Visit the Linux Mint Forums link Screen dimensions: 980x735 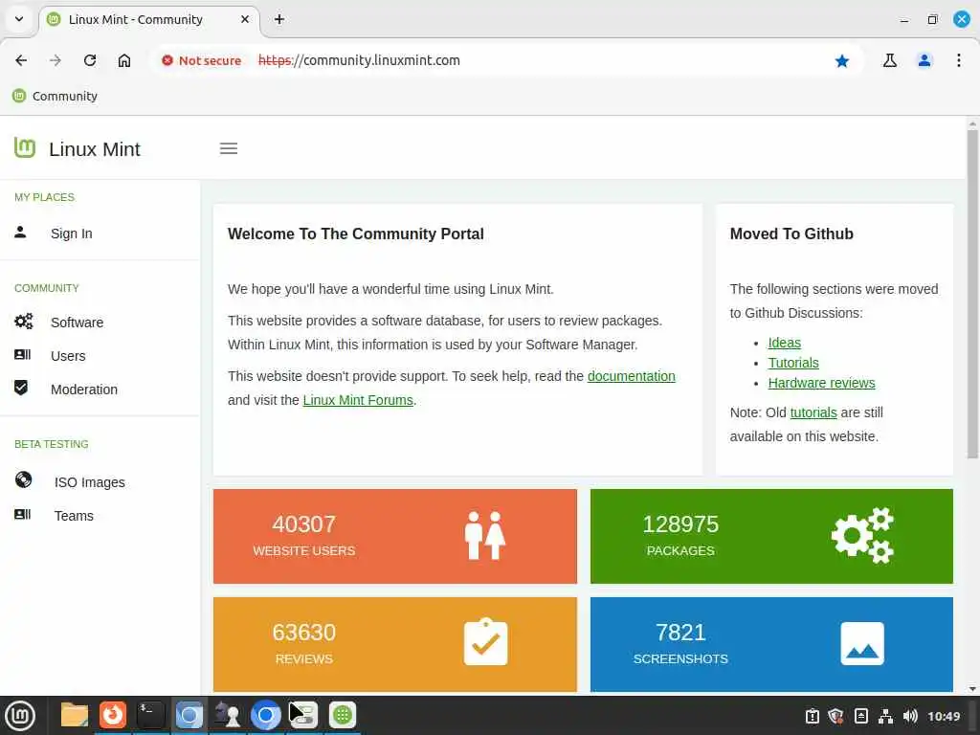pyautogui.click(x=358, y=400)
